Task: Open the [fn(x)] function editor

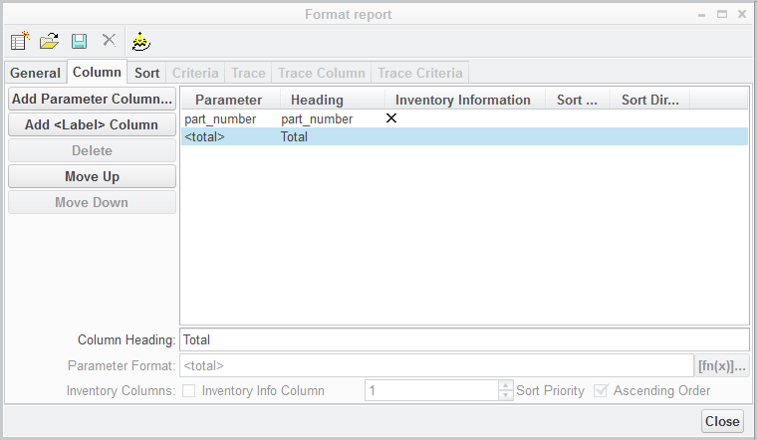Action: click(x=722, y=365)
